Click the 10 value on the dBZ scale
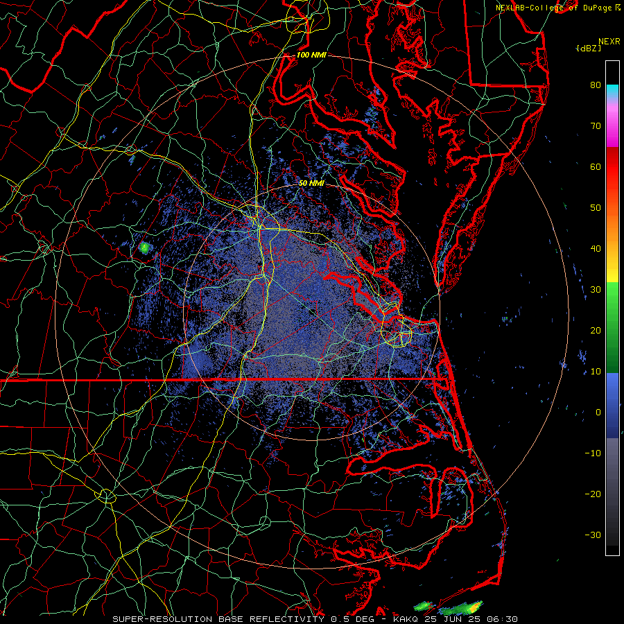This screenshot has width=624, height=624. (x=596, y=372)
